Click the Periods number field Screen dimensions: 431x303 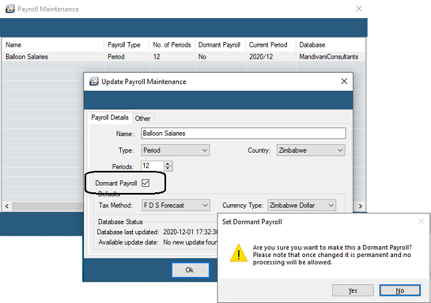[153, 166]
